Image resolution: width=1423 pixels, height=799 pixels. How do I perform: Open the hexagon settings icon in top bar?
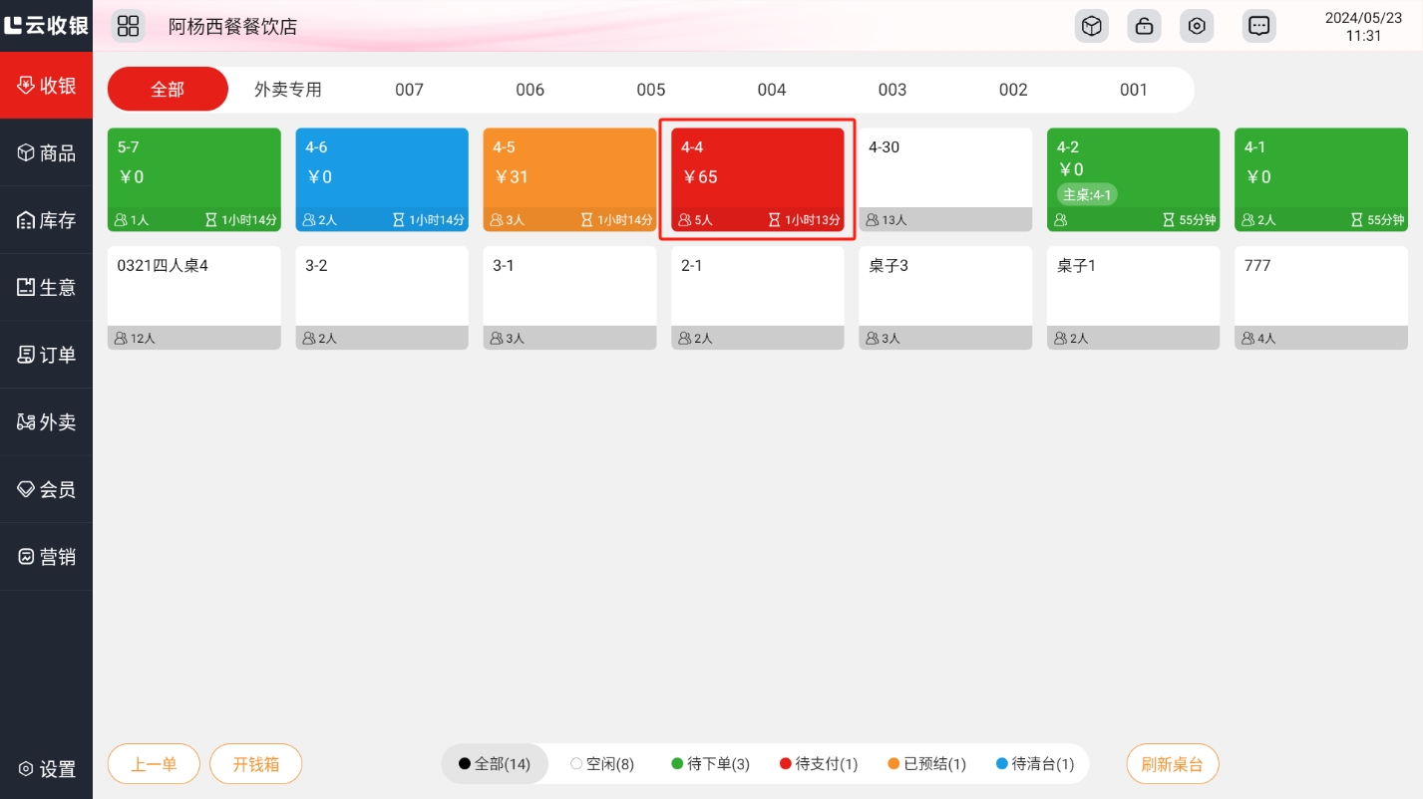(x=1197, y=26)
